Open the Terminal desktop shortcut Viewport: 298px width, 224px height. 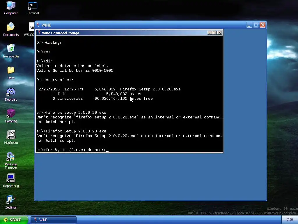tap(33, 8)
